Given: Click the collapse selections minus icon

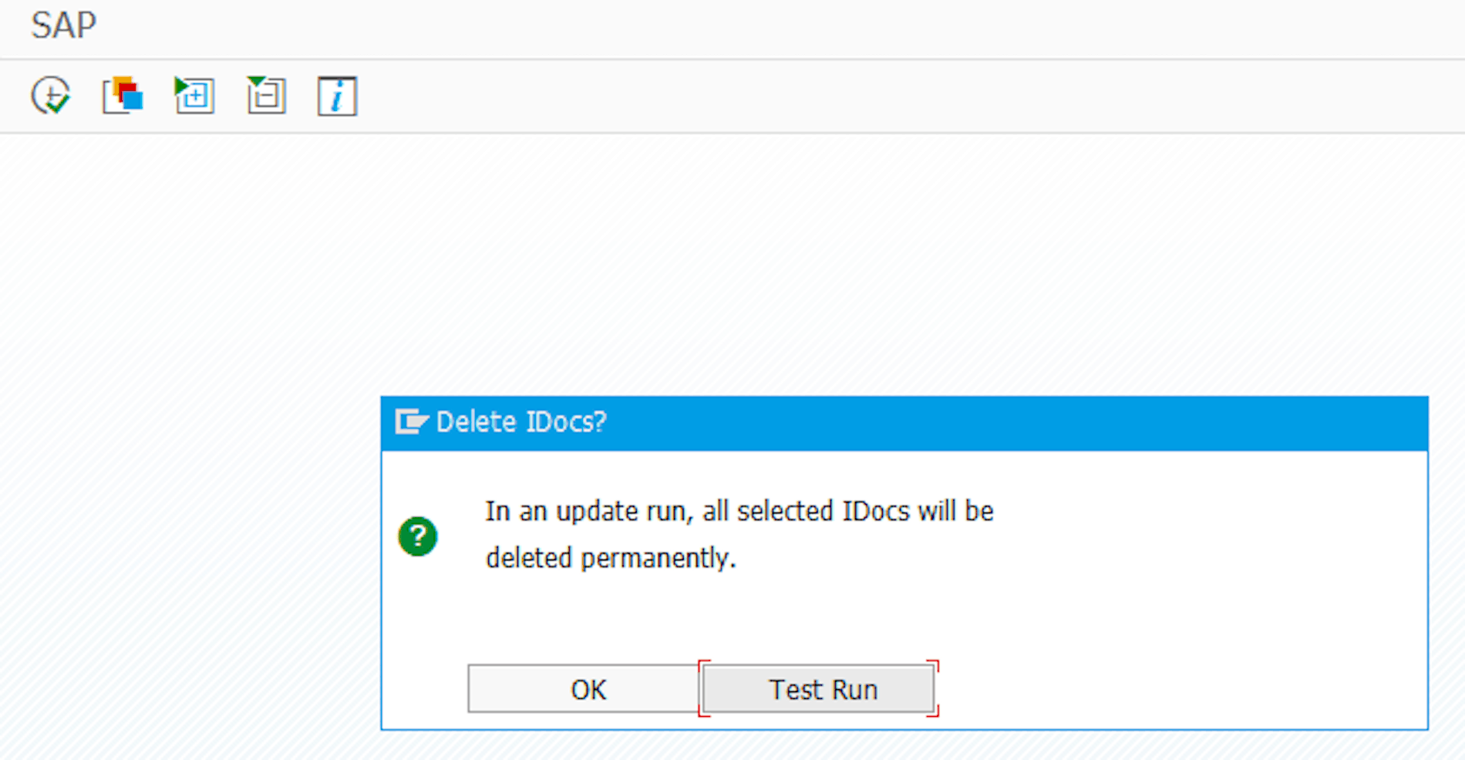Looking at the screenshot, I should tap(266, 96).
